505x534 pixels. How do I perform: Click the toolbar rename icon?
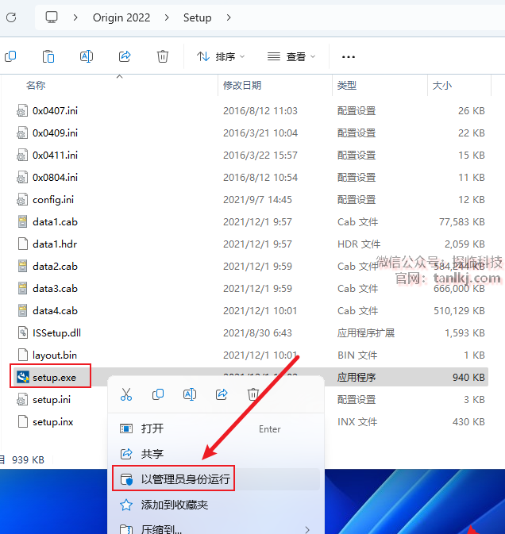(x=87, y=56)
